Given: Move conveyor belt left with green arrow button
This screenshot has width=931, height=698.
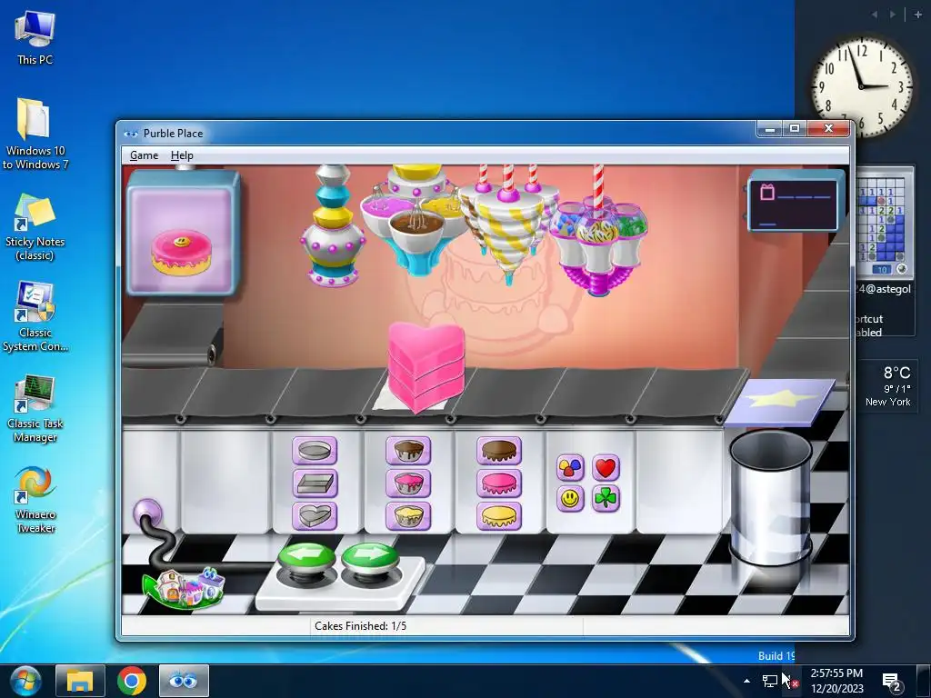Looking at the screenshot, I should tap(306, 560).
